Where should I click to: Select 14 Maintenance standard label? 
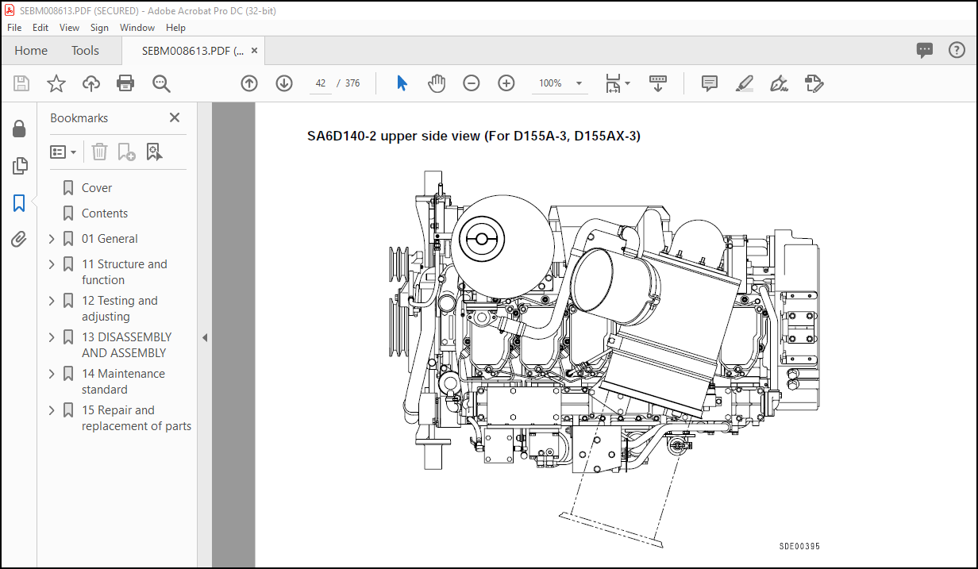(123, 382)
